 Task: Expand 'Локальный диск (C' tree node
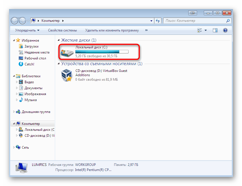click(17, 130)
